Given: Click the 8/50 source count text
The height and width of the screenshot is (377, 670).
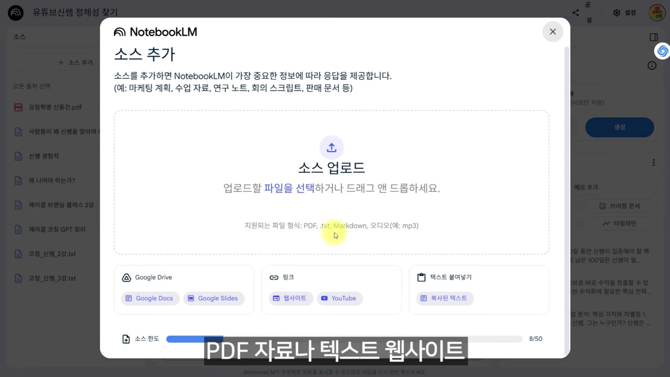Looking at the screenshot, I should click(536, 339).
